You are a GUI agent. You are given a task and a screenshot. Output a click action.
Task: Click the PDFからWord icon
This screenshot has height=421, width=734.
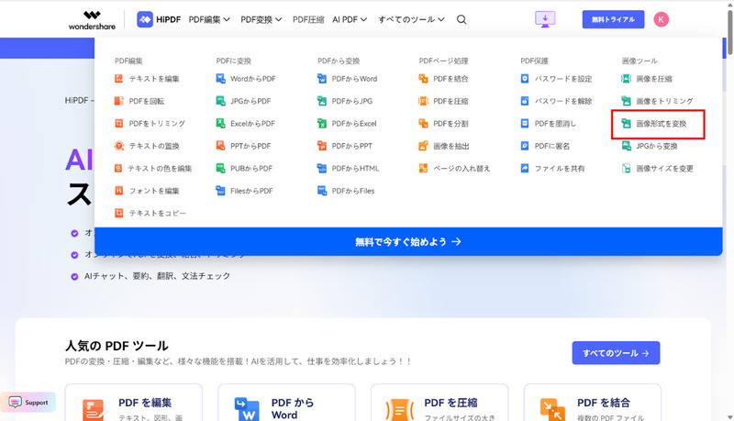(x=322, y=79)
